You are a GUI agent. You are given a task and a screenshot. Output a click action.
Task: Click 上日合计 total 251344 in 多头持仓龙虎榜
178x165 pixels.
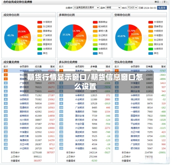[x=93, y=156]
